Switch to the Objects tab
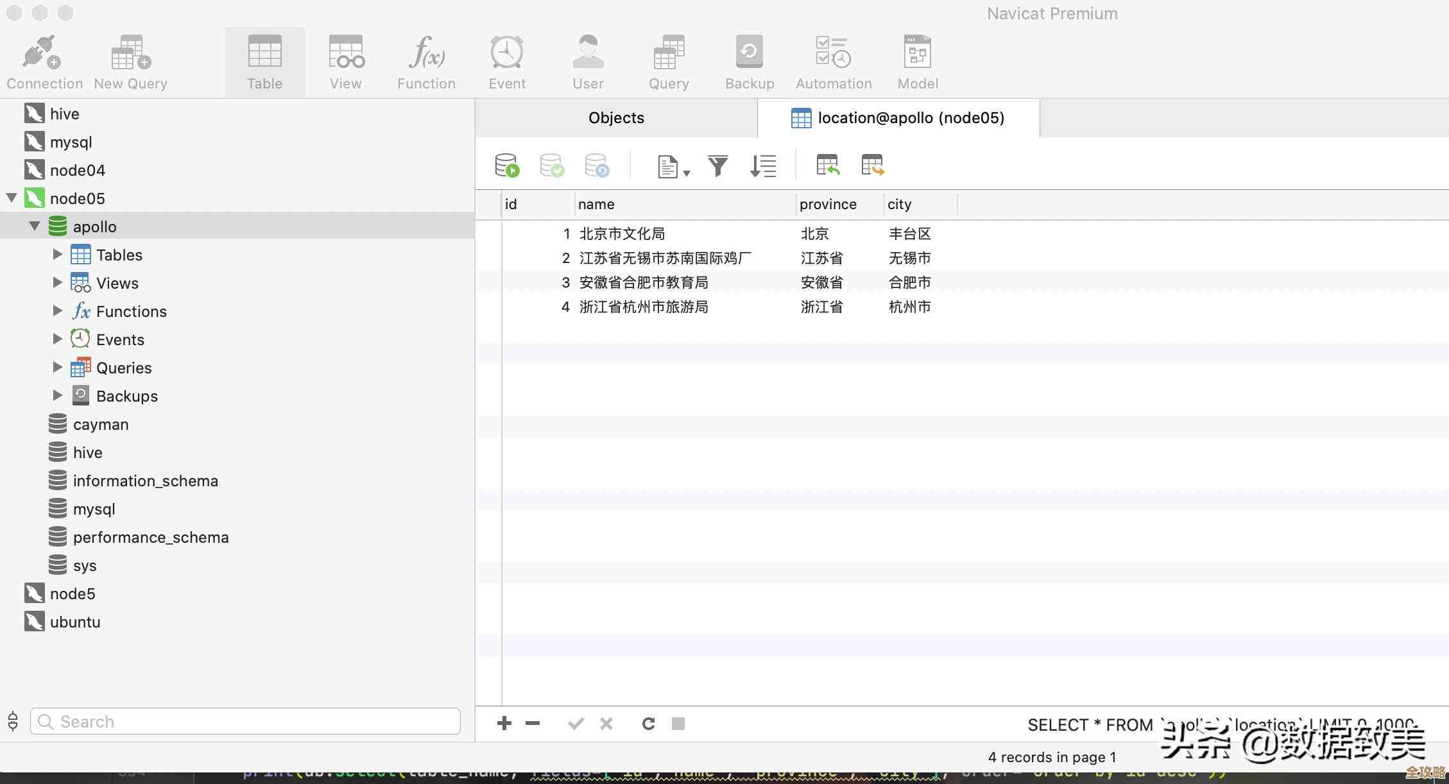 [x=615, y=117]
